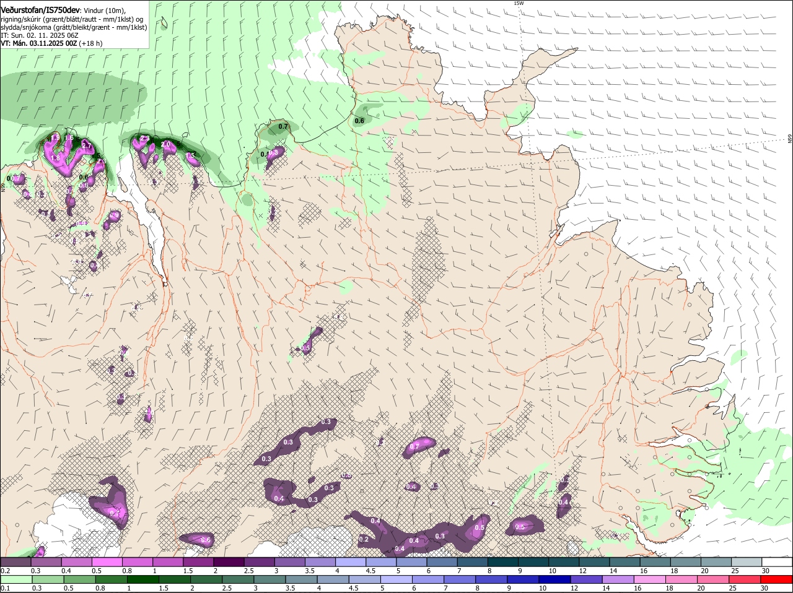Pick the rain legend swatch labeled 0.1
793x593 pixels.
coord(15,579)
